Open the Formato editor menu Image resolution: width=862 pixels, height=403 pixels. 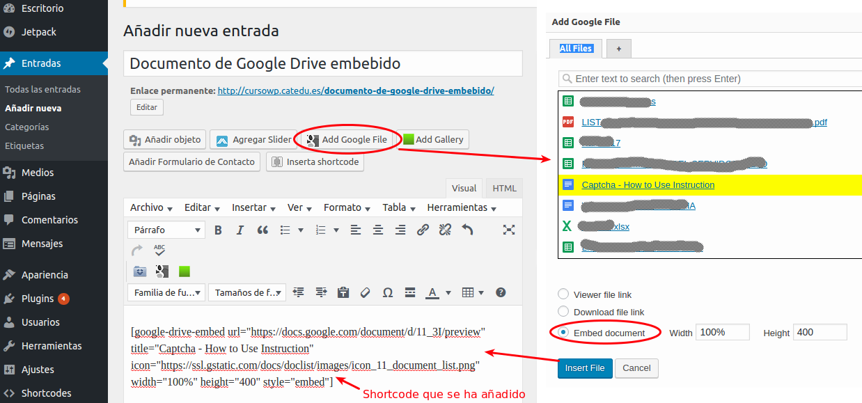click(347, 207)
